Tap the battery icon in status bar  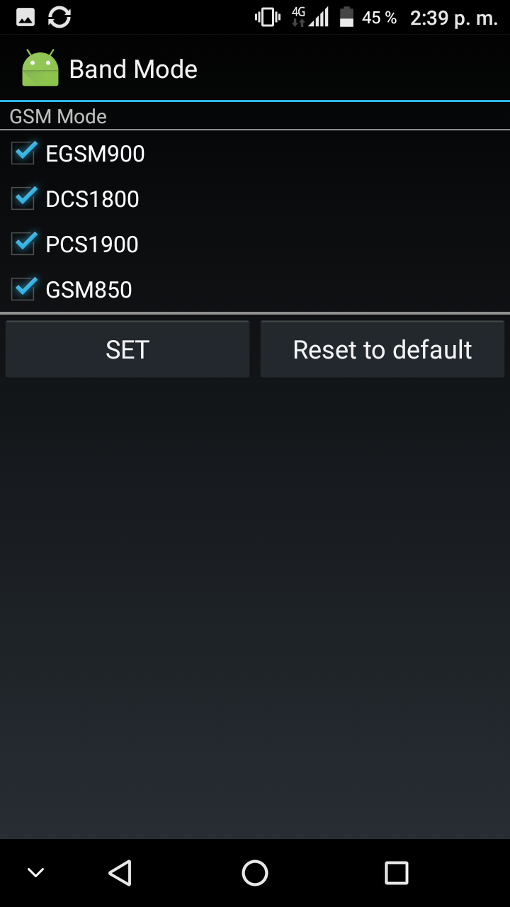[346, 18]
